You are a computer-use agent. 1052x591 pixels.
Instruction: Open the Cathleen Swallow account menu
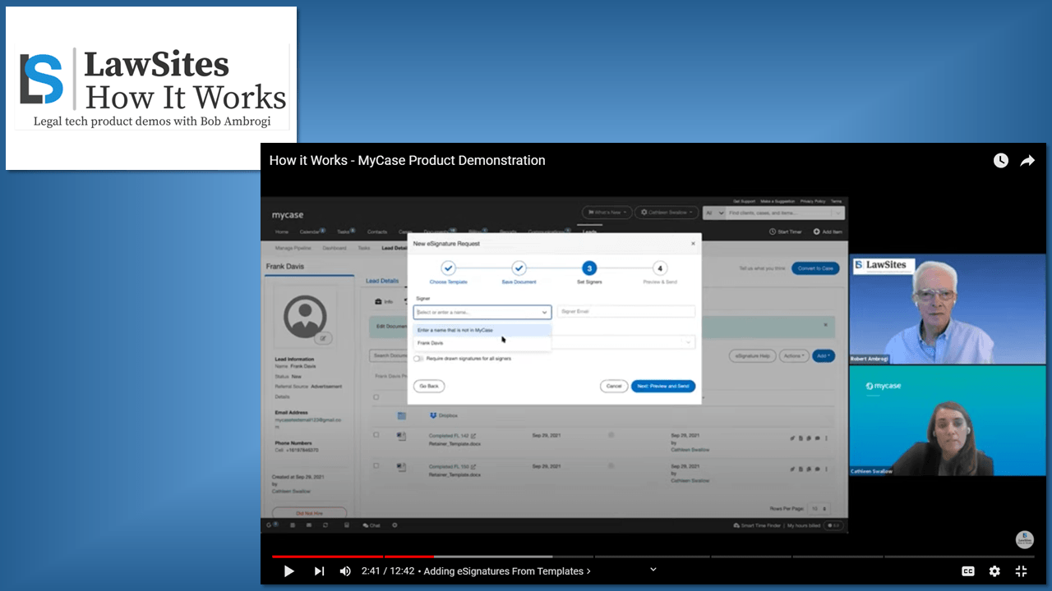coord(667,212)
